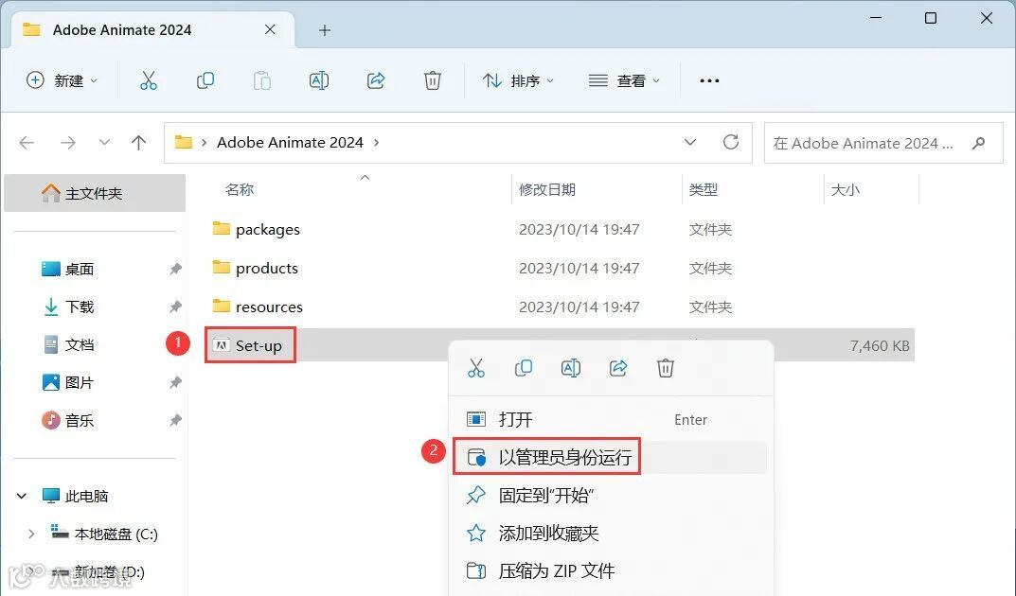The height and width of the screenshot is (596, 1016).
Task: Go back with the left arrow
Action: tap(27, 142)
